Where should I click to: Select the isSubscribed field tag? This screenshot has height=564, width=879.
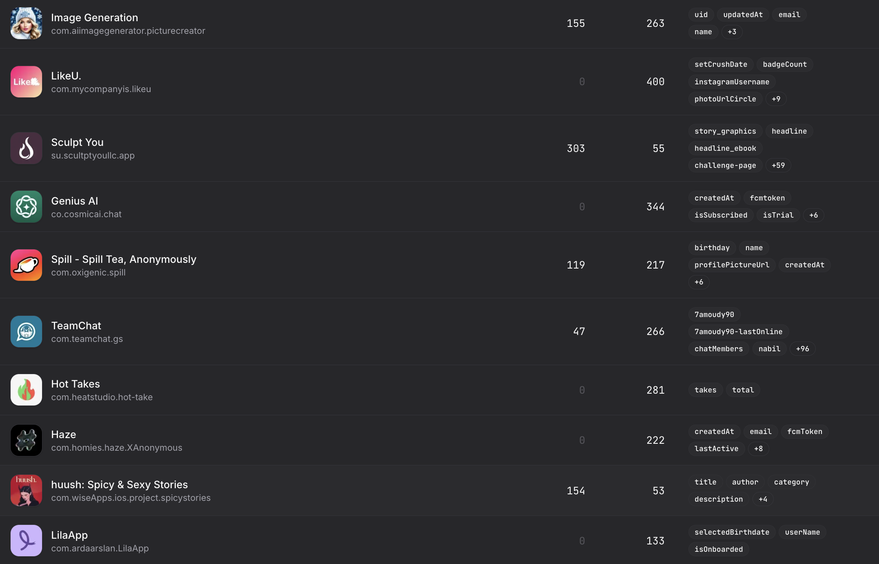point(721,215)
